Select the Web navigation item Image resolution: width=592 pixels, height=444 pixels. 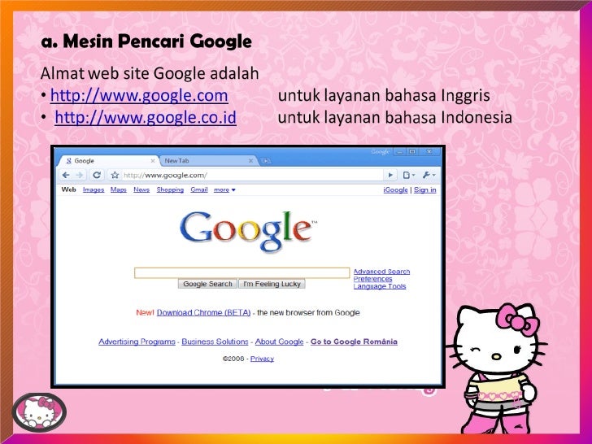[x=68, y=189]
